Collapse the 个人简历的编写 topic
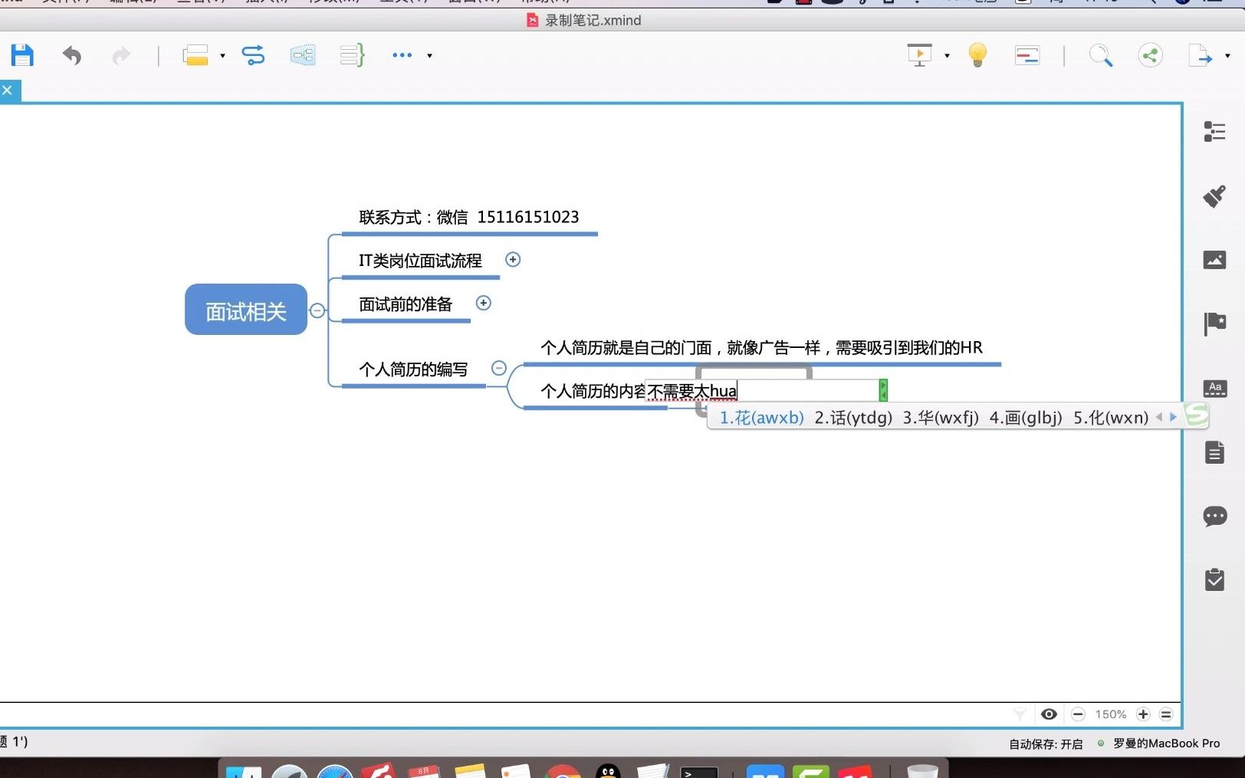Viewport: 1245px width, 778px height. click(499, 369)
